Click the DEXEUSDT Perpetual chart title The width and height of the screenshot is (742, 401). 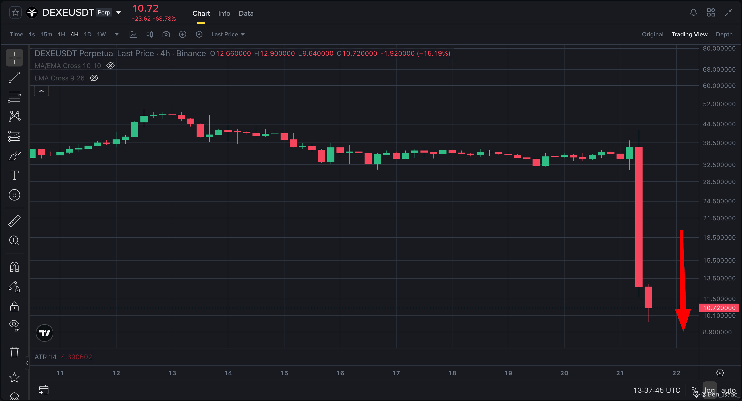120,53
